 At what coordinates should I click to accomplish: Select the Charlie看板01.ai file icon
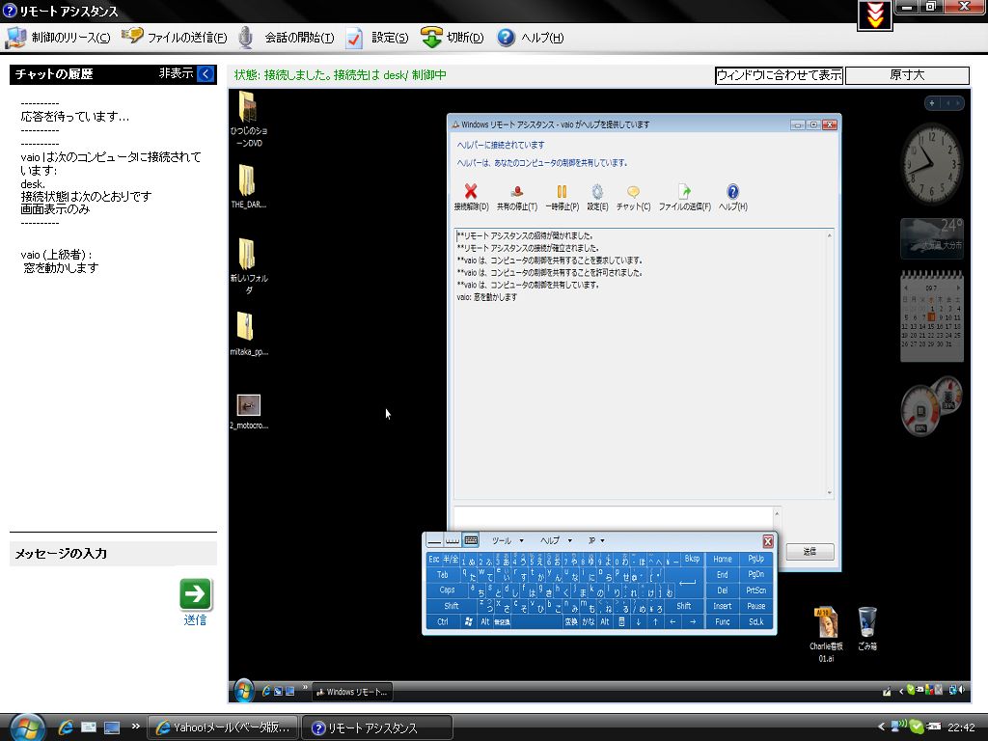[x=826, y=635]
